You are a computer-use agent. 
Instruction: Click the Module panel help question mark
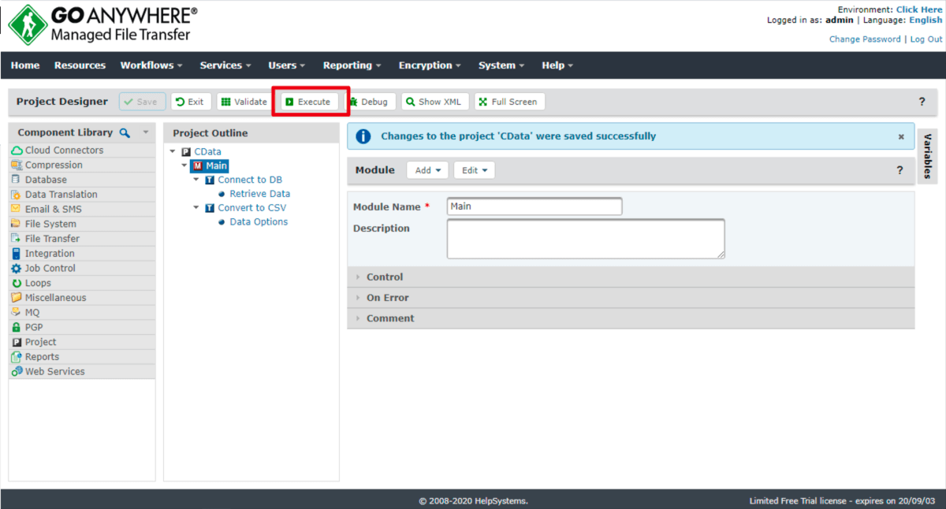899,170
